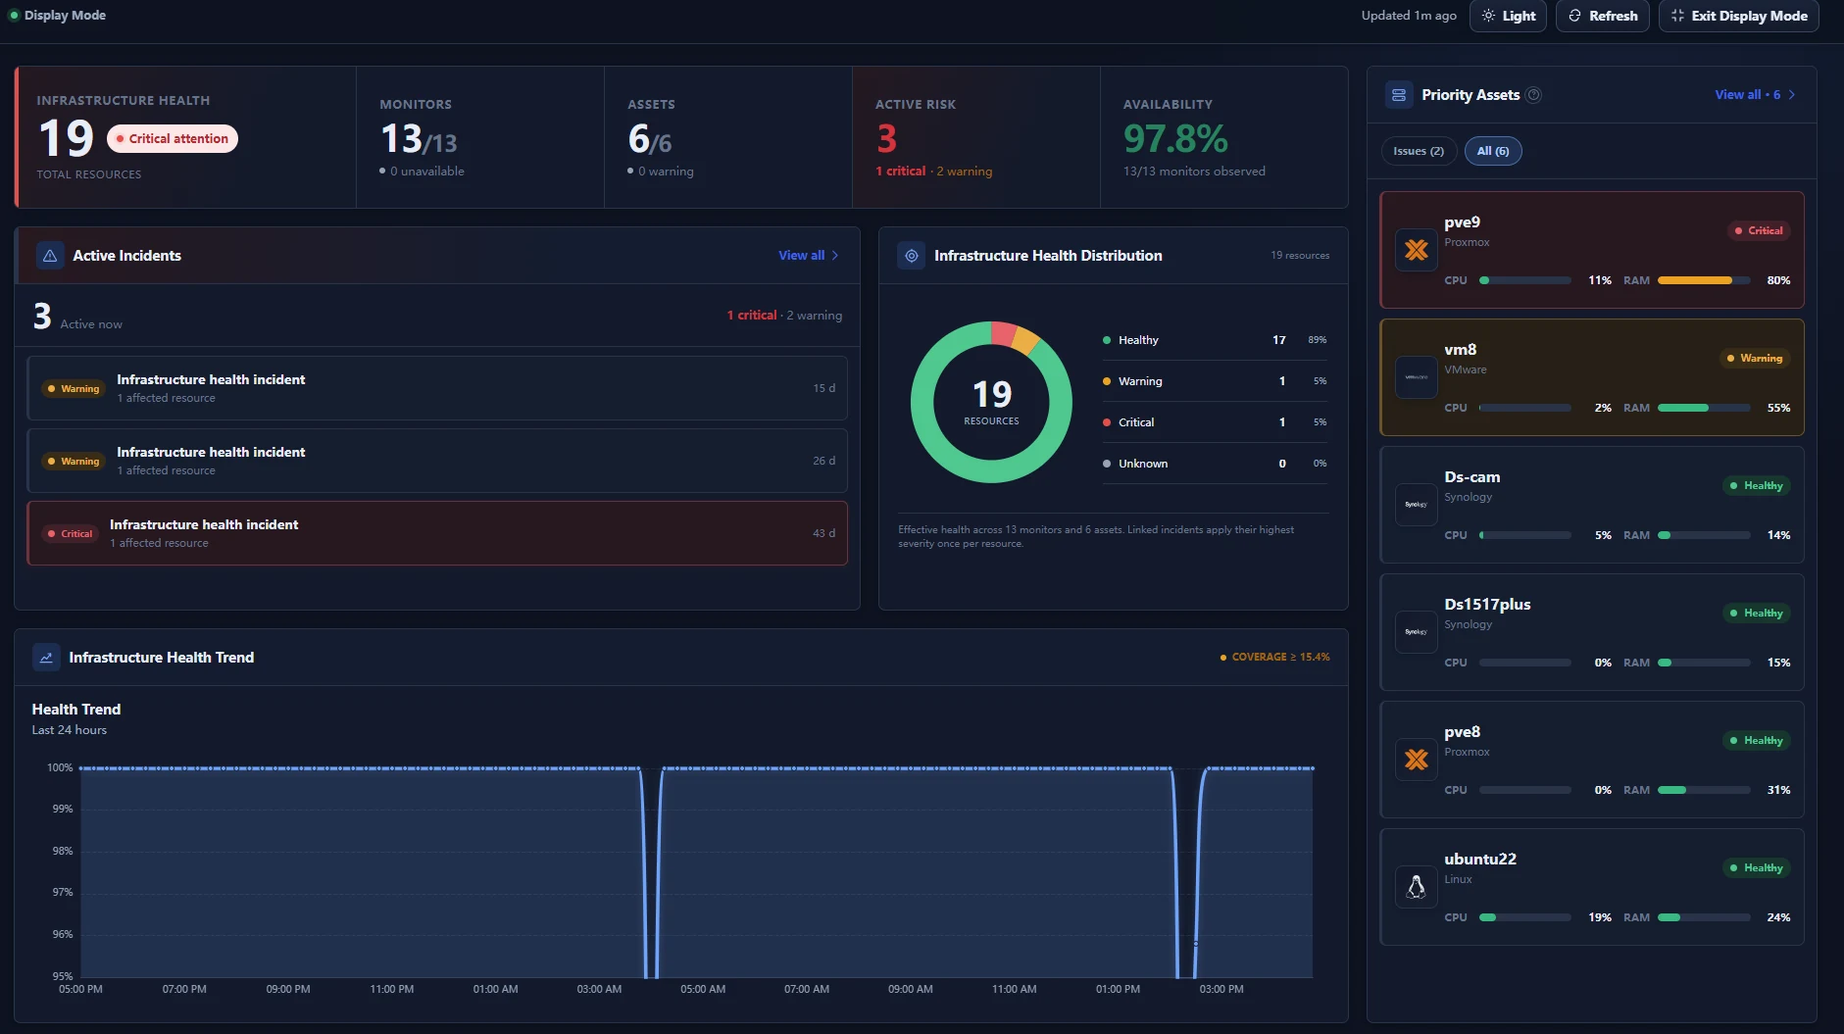Screen dimensions: 1844x1034
Task: Click the Critical attention badge
Action: (173, 139)
